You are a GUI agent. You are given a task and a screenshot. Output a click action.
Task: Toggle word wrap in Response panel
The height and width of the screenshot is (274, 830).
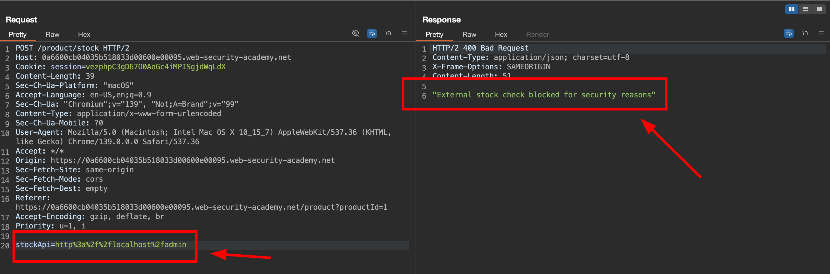[x=788, y=33]
